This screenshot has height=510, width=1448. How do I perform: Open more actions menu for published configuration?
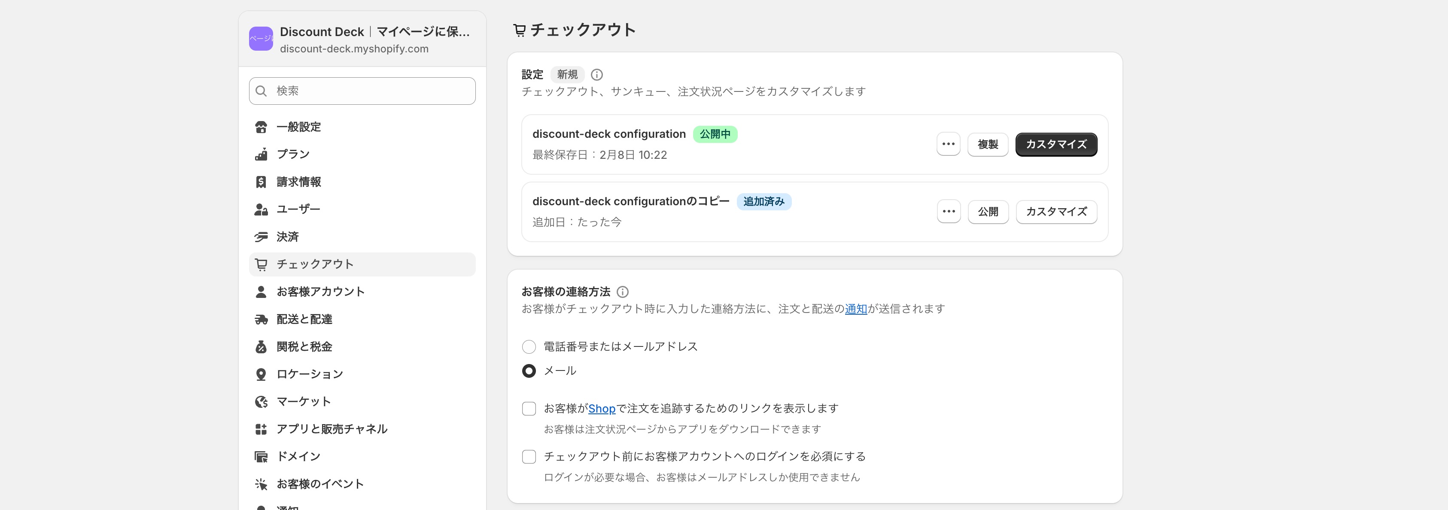[948, 144]
